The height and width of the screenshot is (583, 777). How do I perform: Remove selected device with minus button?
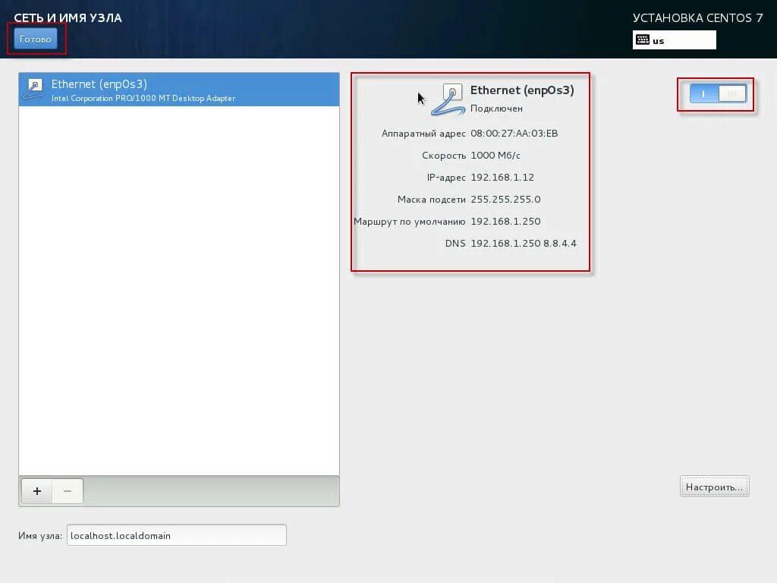68,491
